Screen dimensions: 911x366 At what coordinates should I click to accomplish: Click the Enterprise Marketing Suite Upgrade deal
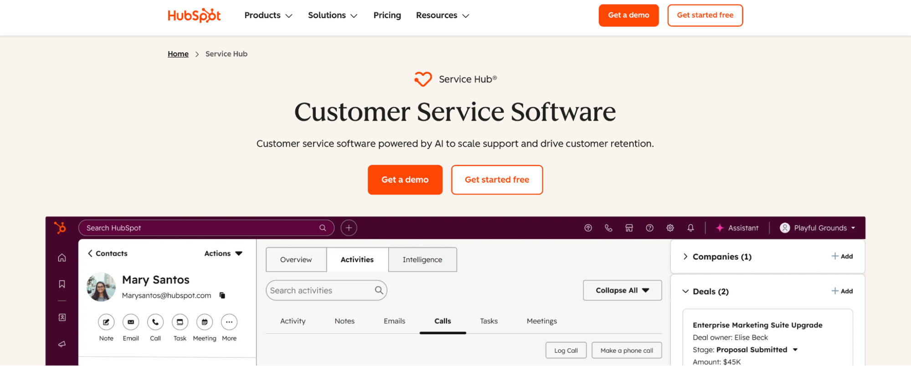(x=757, y=325)
